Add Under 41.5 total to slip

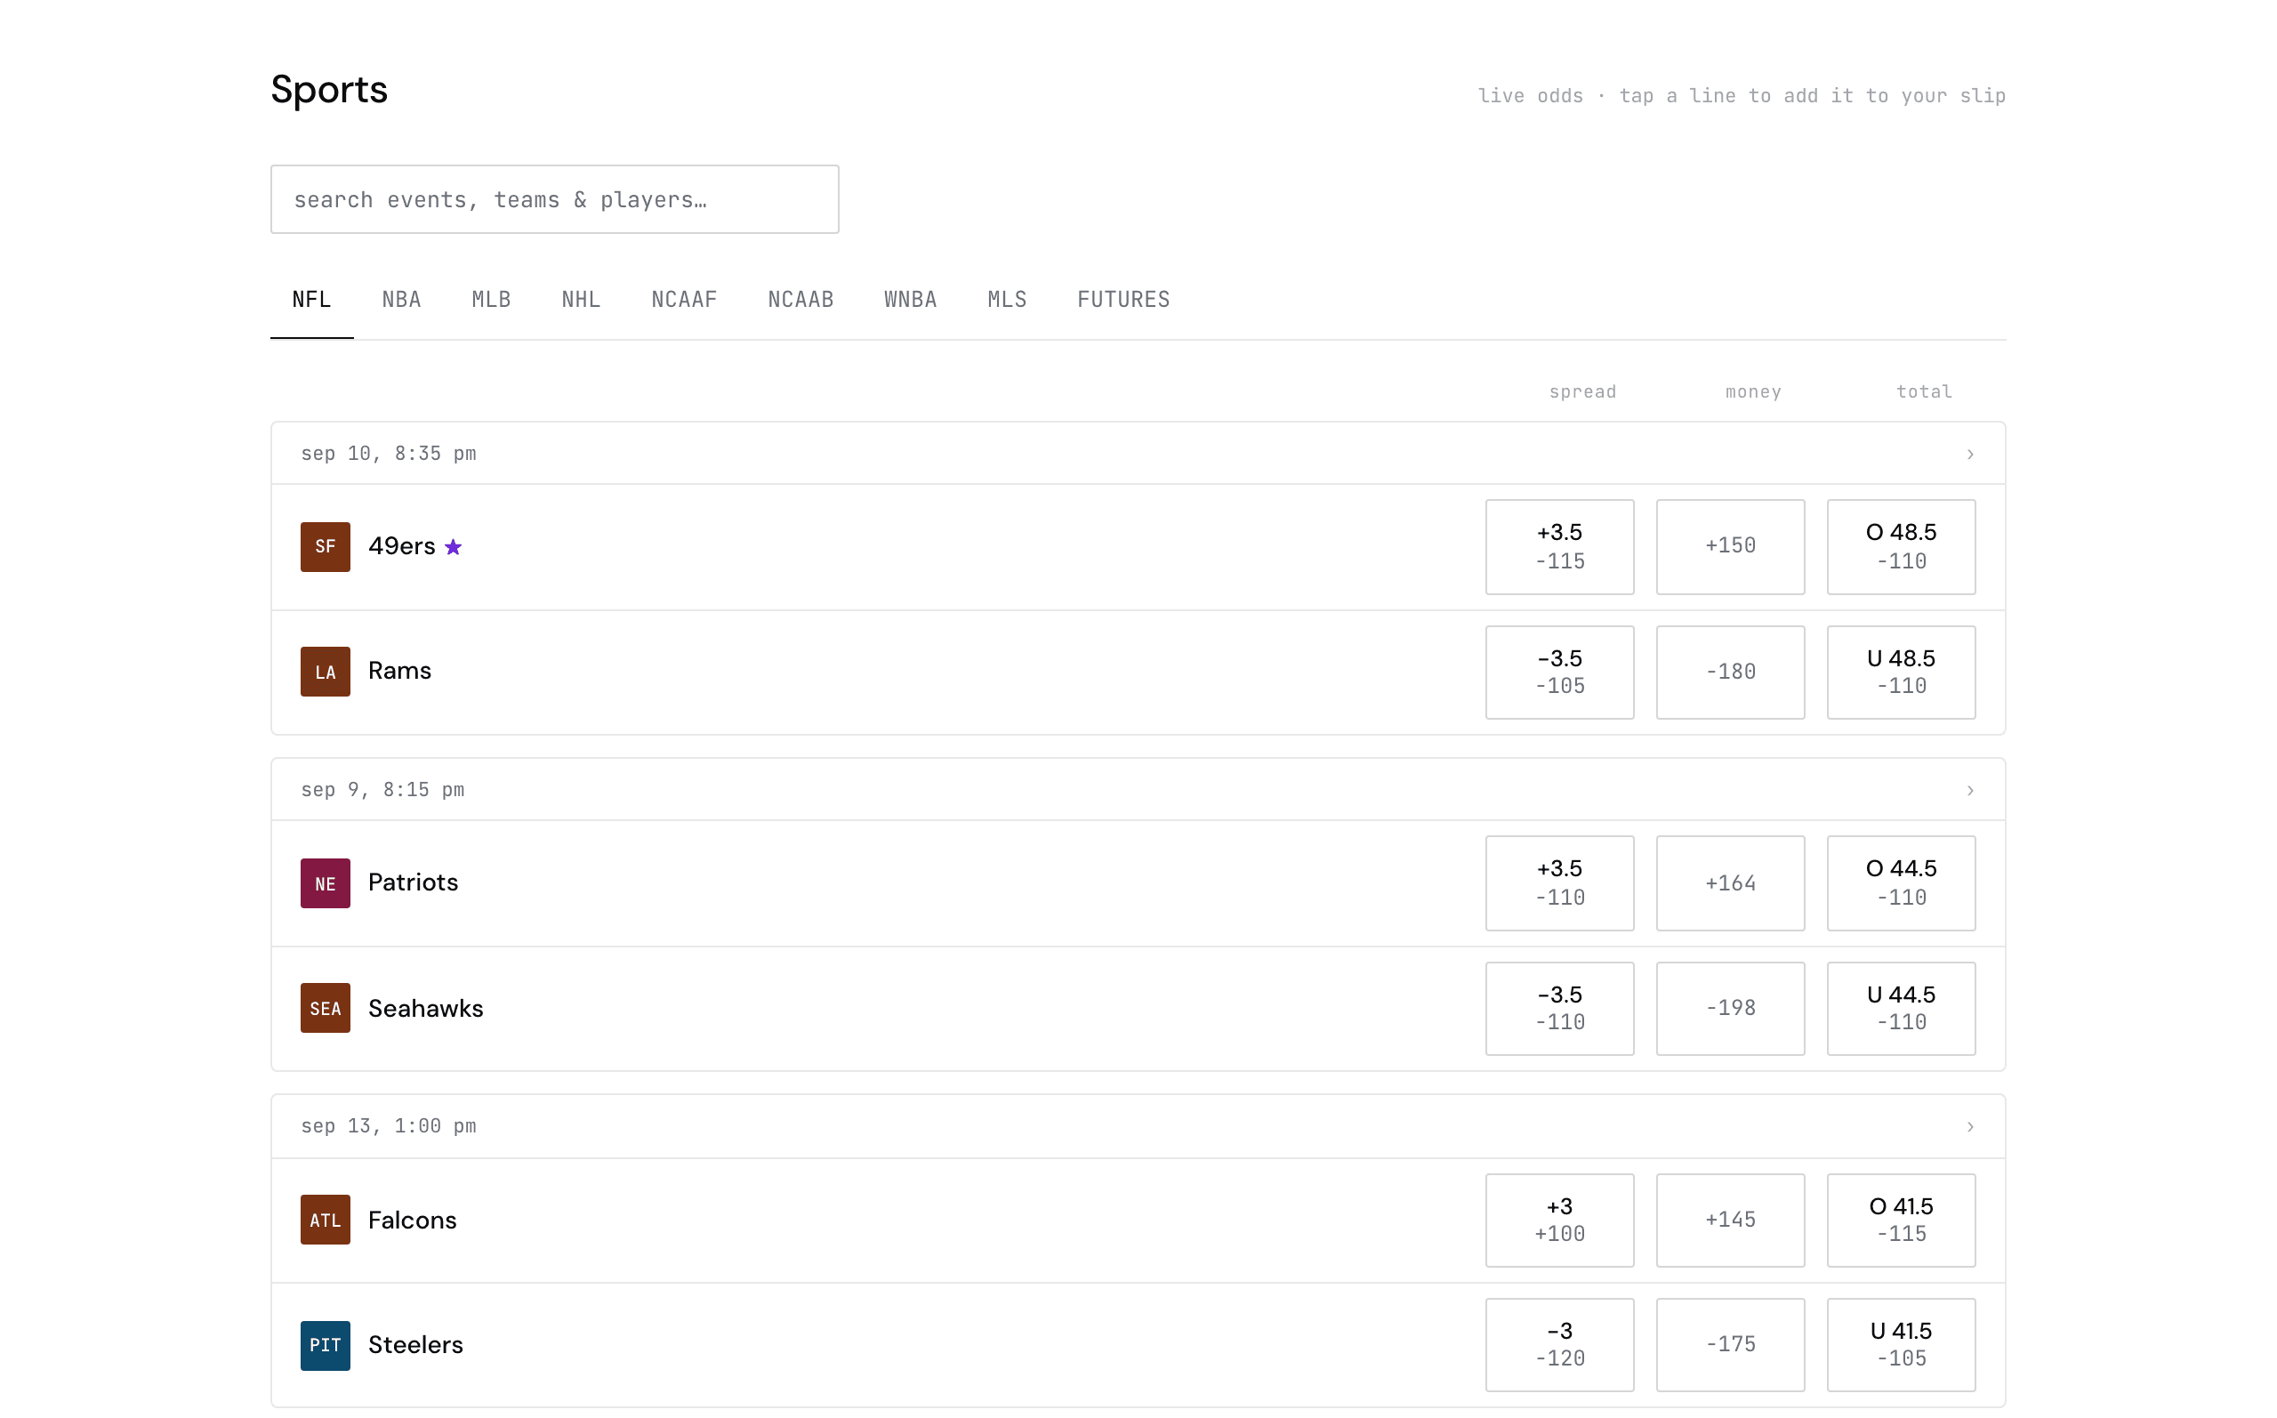coord(1901,1345)
